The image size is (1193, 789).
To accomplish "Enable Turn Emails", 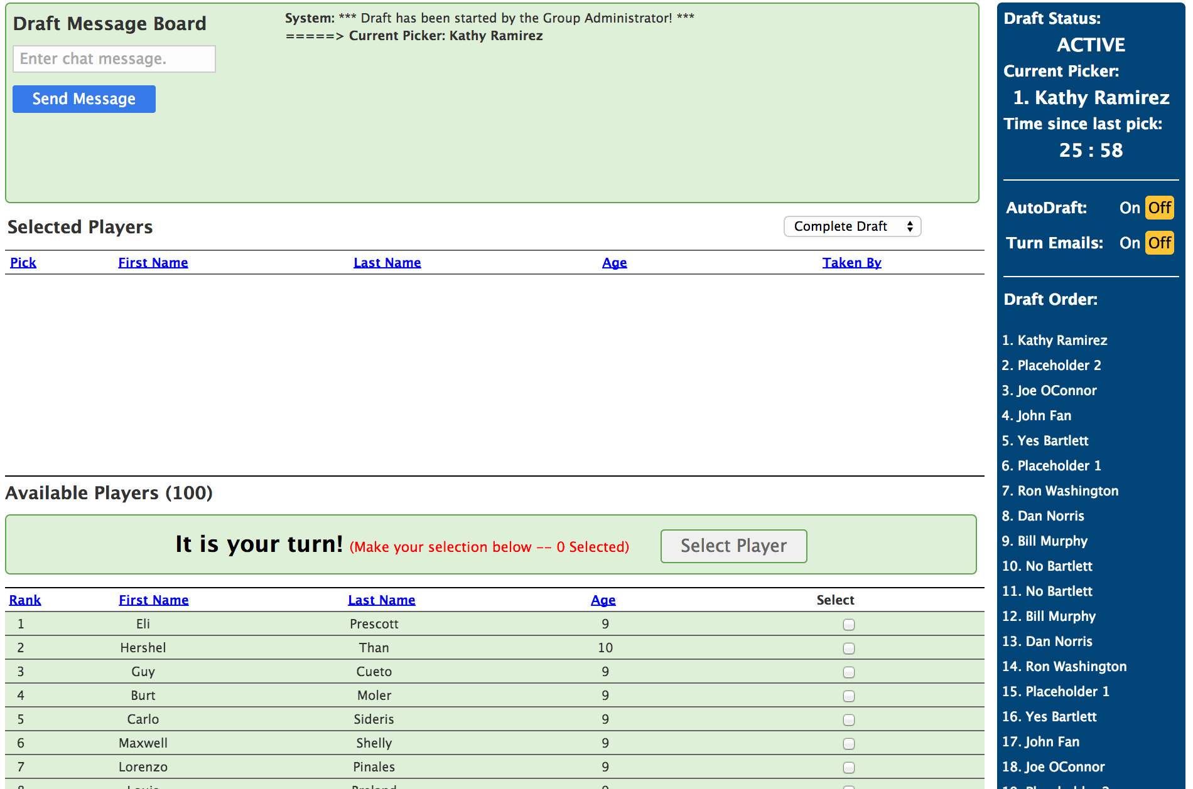I will 1129,243.
